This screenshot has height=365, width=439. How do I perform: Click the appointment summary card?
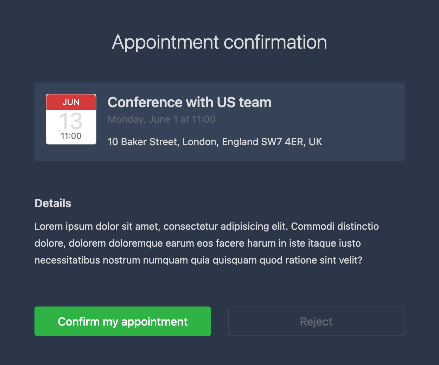tap(220, 122)
